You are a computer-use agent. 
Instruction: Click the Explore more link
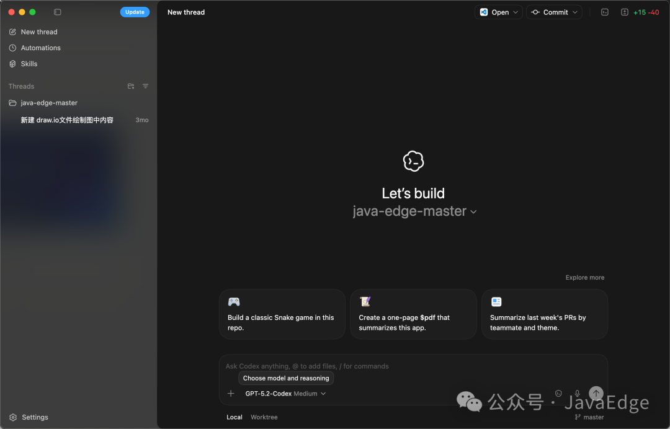coord(585,278)
